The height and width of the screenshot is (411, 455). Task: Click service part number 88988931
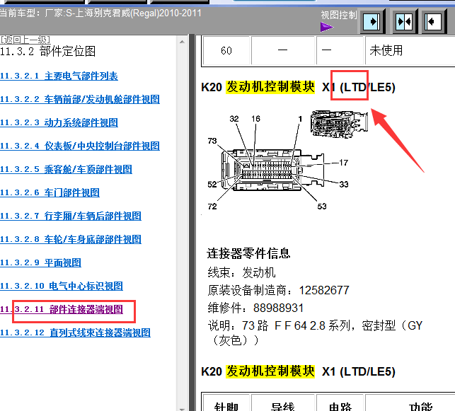pyautogui.click(x=279, y=308)
